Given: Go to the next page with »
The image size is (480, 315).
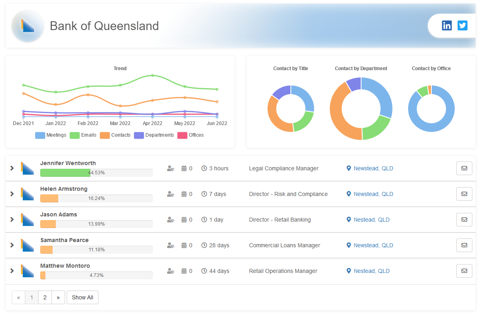Looking at the screenshot, I should (58, 297).
